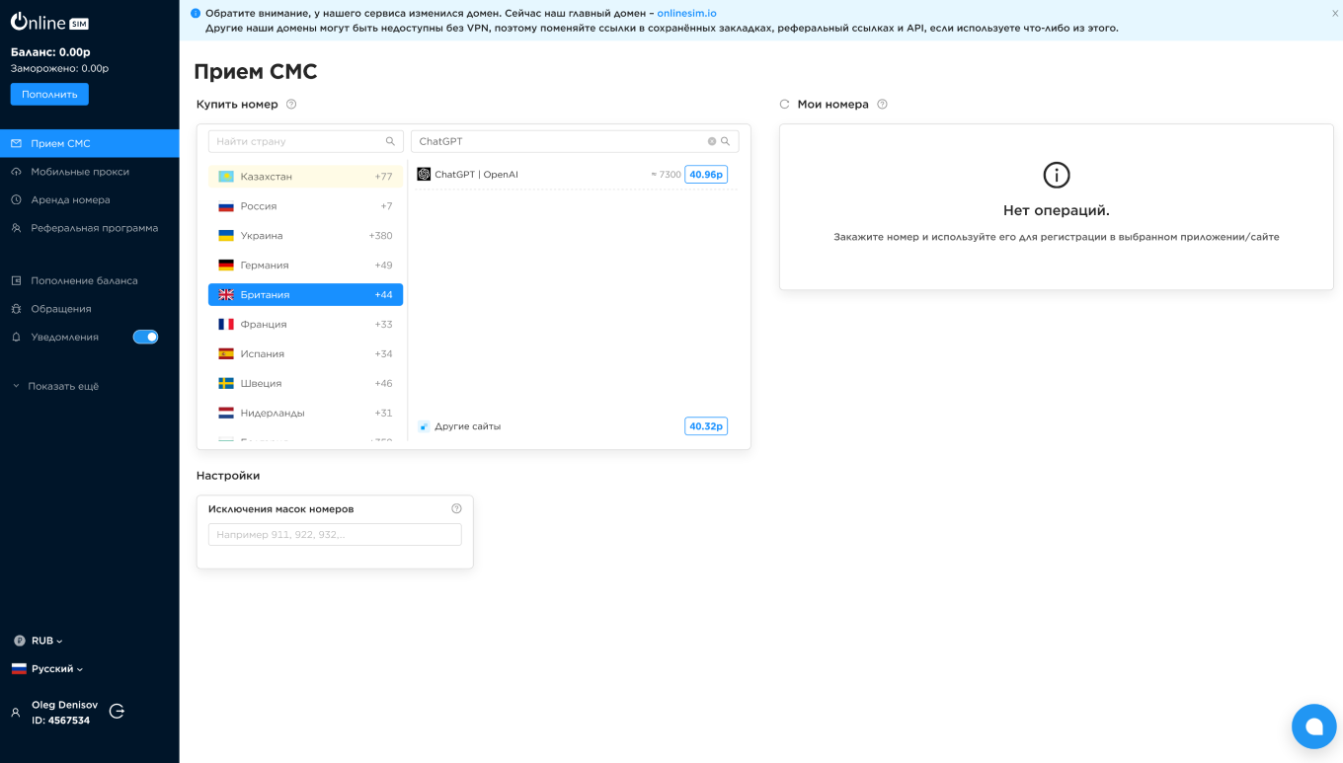Select the Прием СМС envelope icon
This screenshot has width=1343, height=763.
tap(16, 142)
